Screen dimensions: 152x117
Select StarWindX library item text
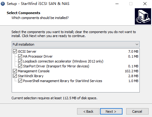coord(31,76)
